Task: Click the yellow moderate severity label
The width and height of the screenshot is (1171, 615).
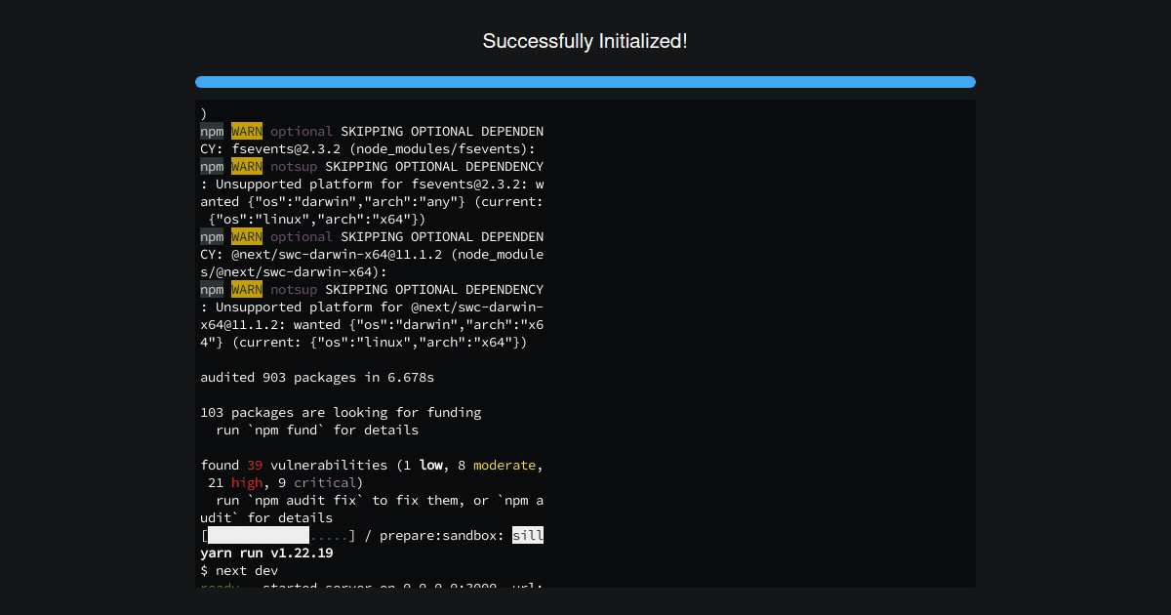Action: (x=505, y=465)
